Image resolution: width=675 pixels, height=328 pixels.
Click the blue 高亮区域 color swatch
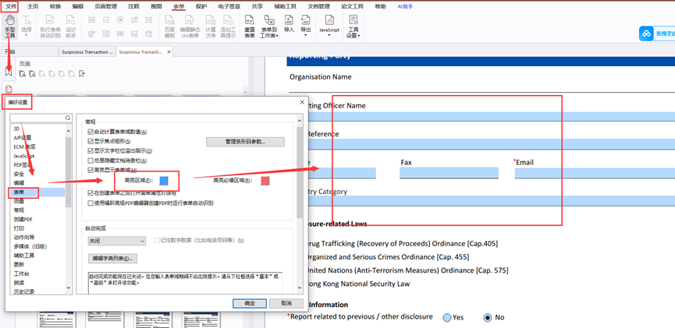164,181
